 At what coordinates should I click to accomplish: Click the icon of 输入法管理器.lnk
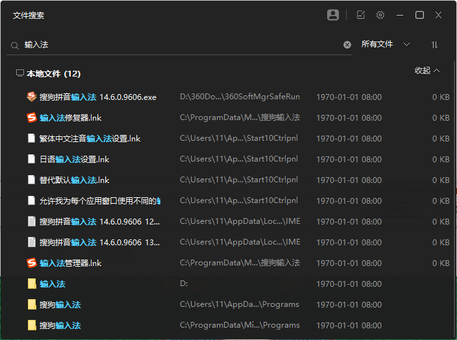tap(31, 263)
